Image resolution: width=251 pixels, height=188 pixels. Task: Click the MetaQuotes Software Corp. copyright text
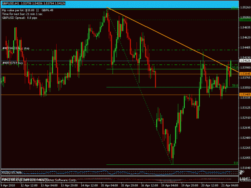point(39,180)
